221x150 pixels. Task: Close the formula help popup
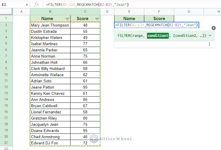[214, 28]
